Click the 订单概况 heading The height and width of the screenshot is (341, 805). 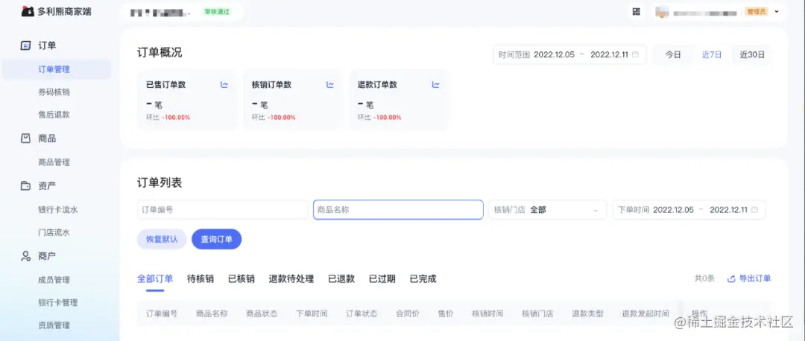[160, 52]
